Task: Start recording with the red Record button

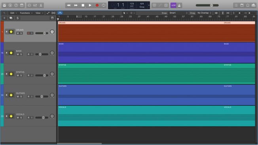Action: 97,5
